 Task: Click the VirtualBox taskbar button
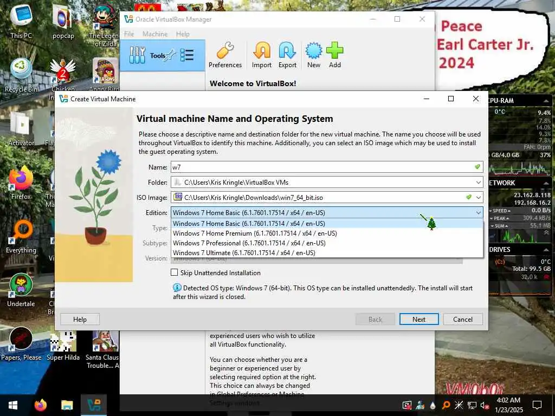pyautogui.click(x=94, y=405)
